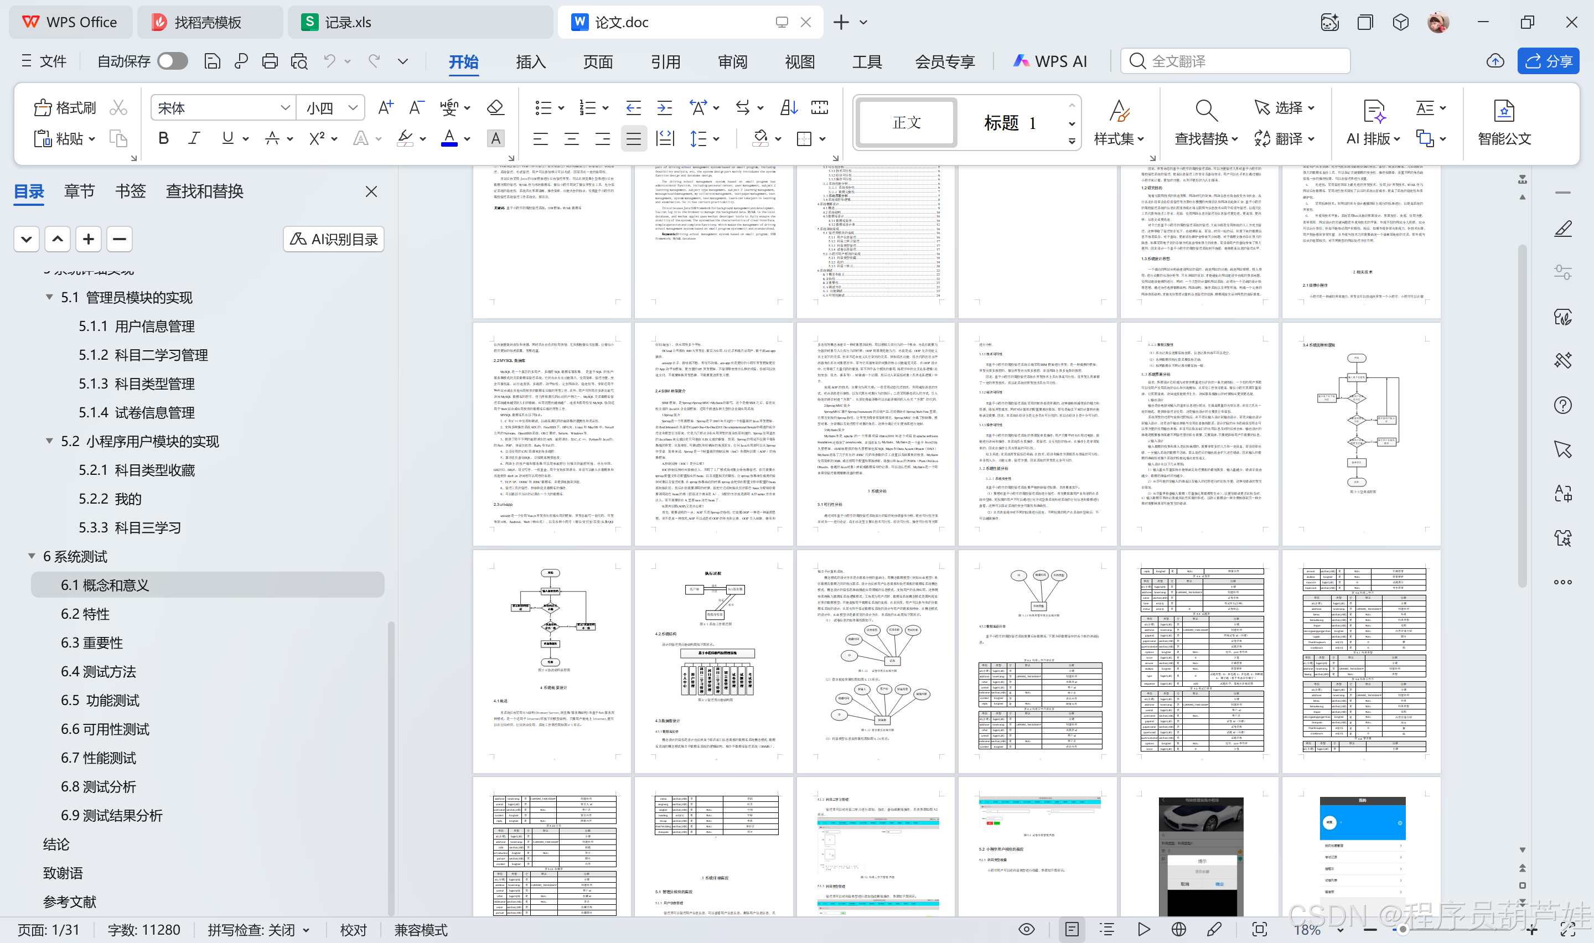Toggle page layout view in status bar
The height and width of the screenshot is (943, 1594).
click(1071, 929)
